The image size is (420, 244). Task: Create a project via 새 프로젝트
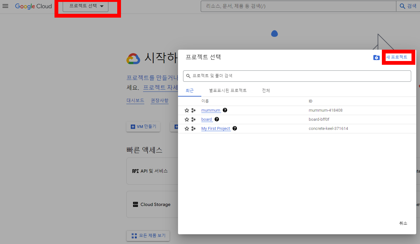[397, 57]
